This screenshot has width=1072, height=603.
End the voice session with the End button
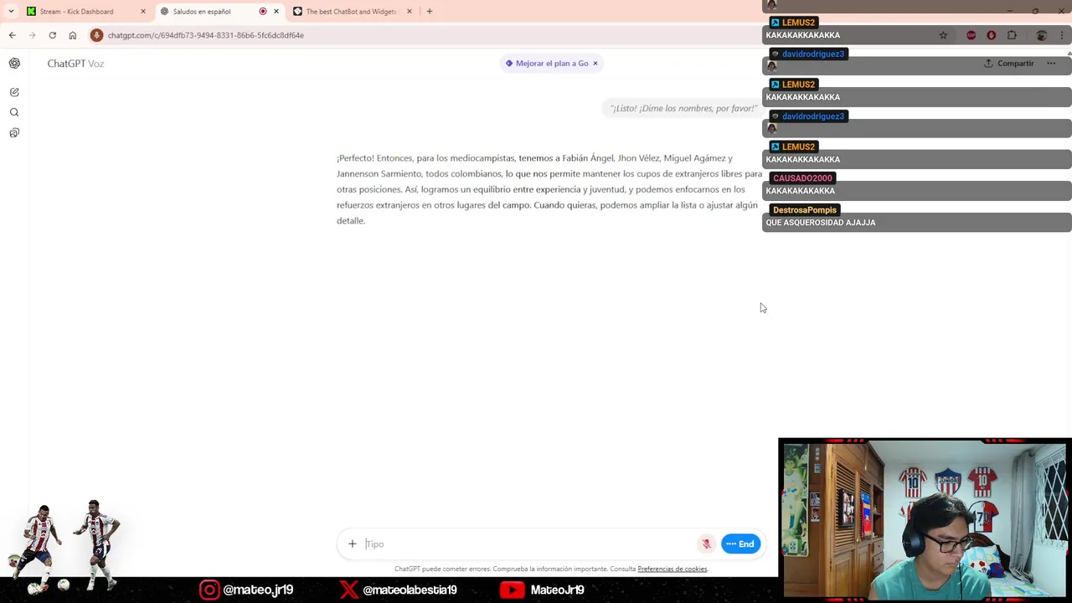(741, 544)
